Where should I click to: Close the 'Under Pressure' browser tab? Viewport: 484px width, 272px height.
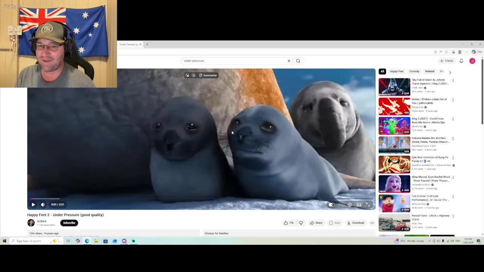[140, 44]
